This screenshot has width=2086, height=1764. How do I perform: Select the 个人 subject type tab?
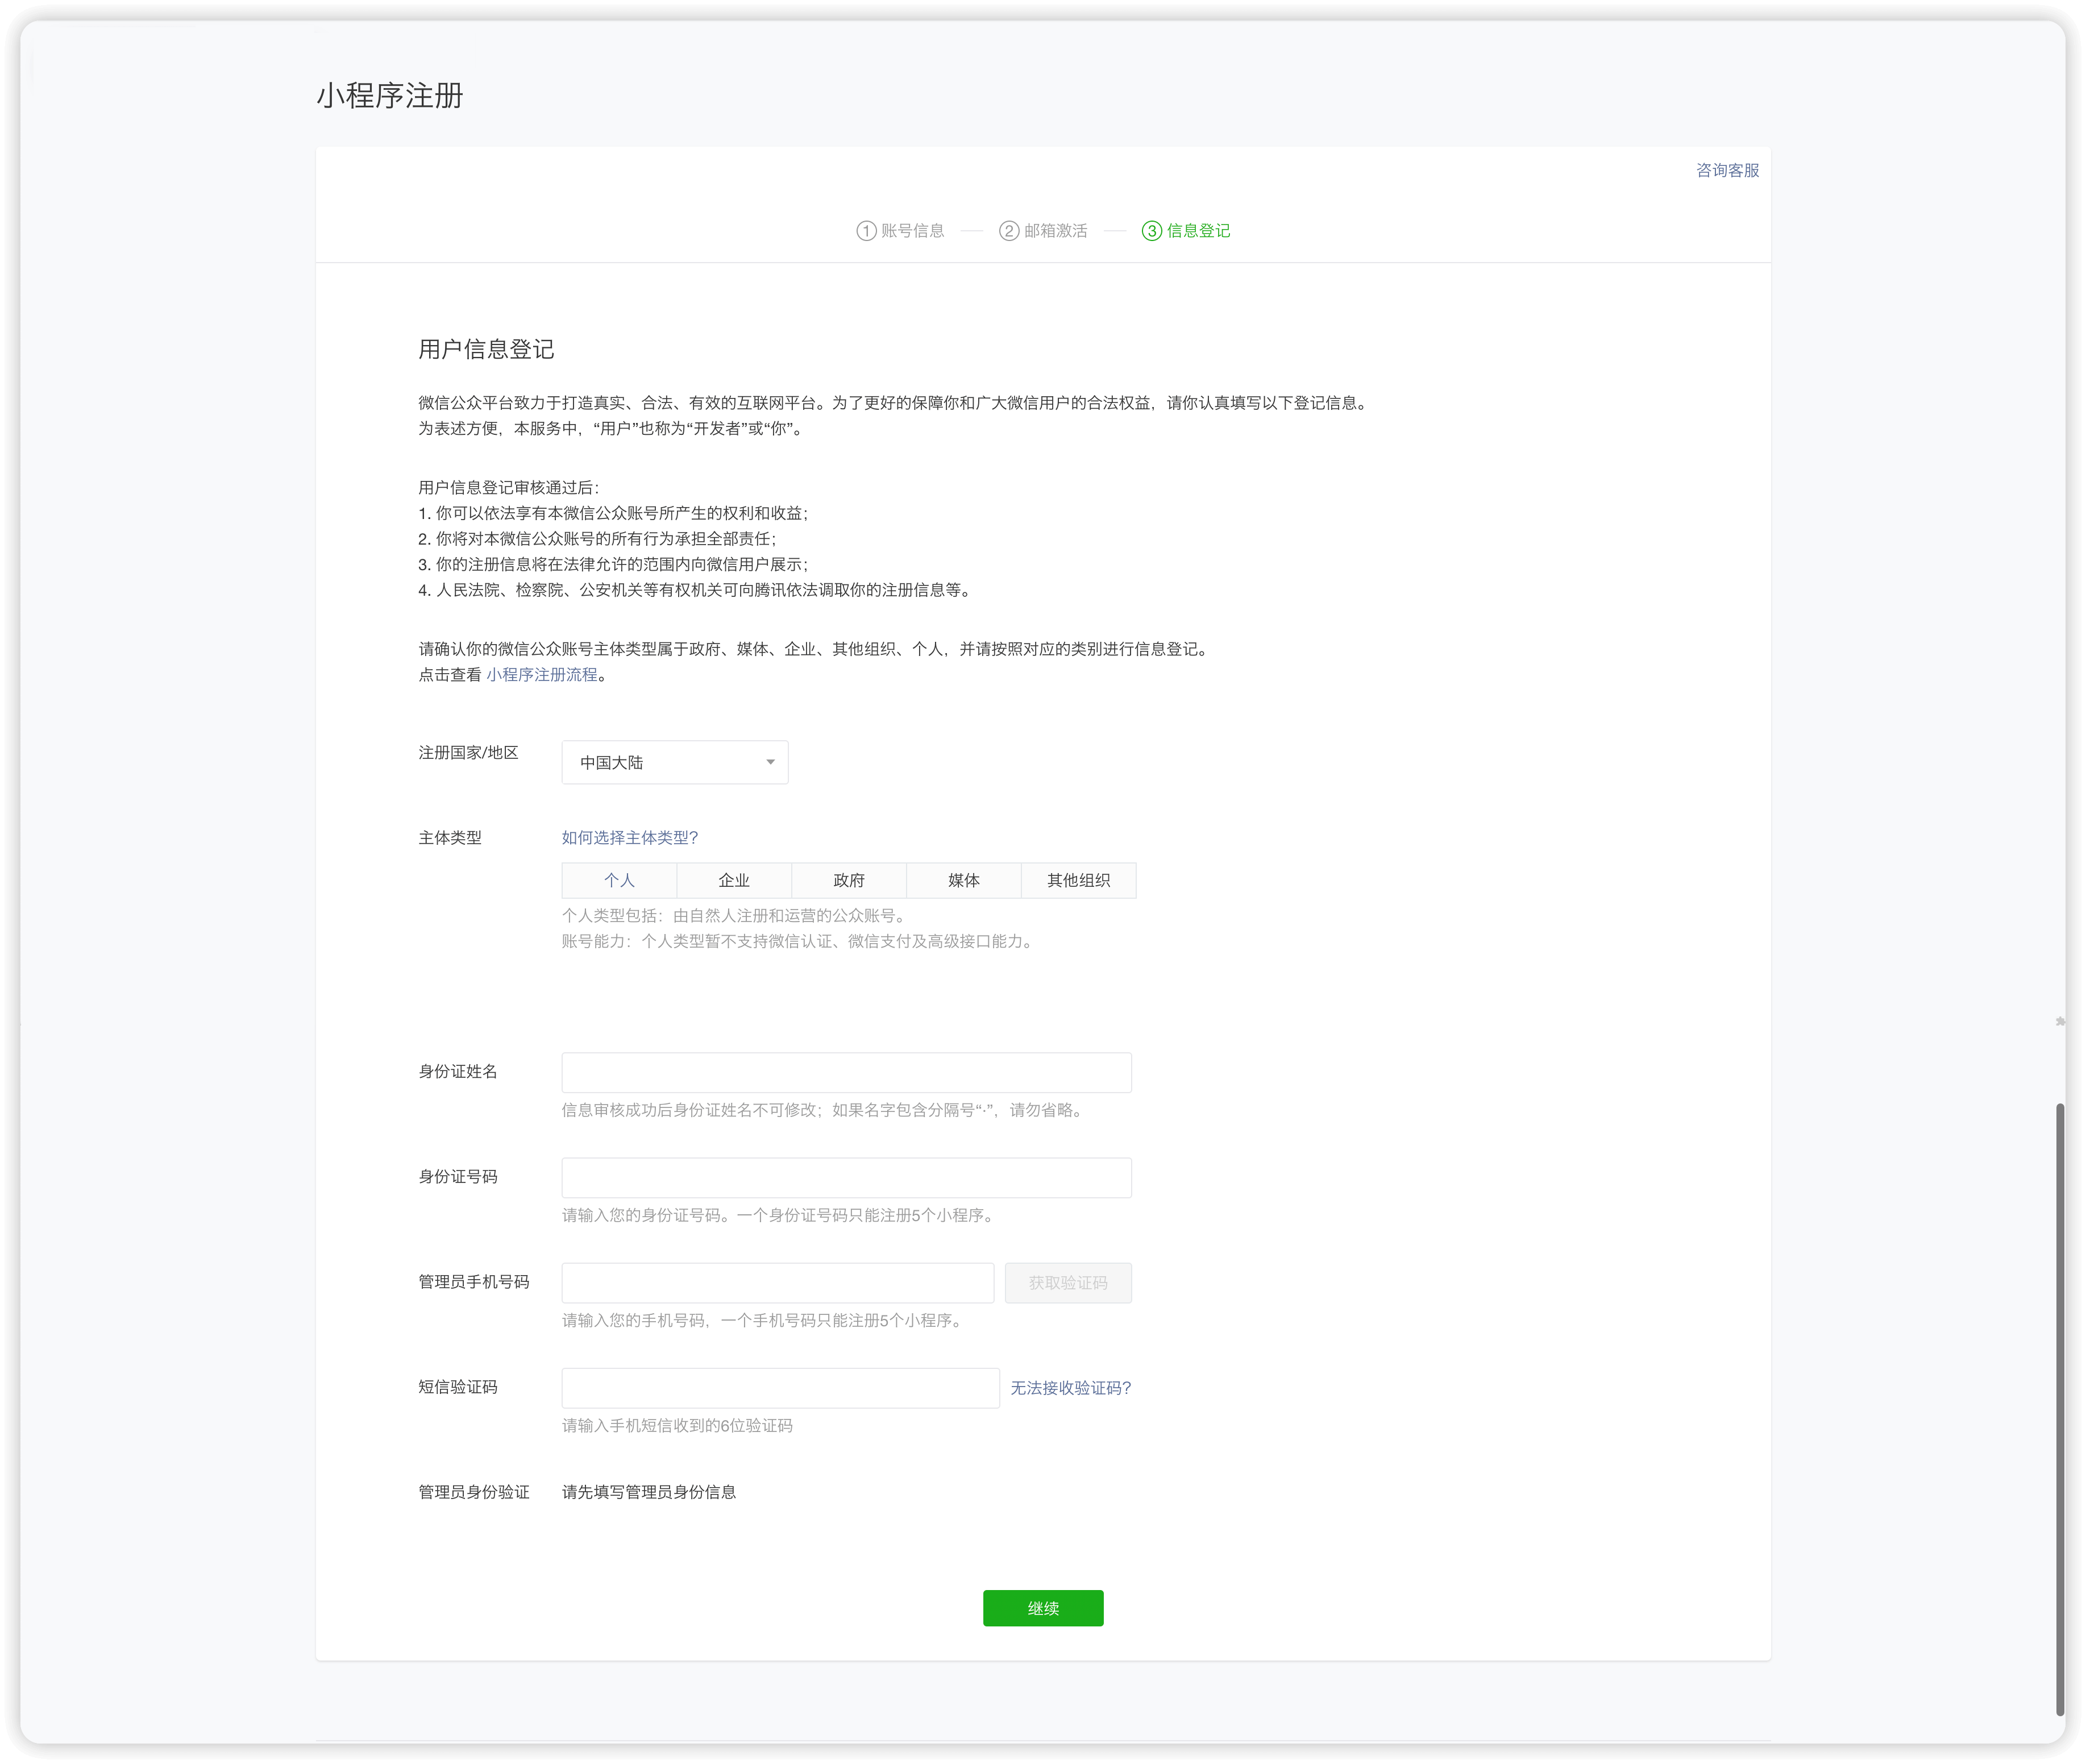pos(619,880)
